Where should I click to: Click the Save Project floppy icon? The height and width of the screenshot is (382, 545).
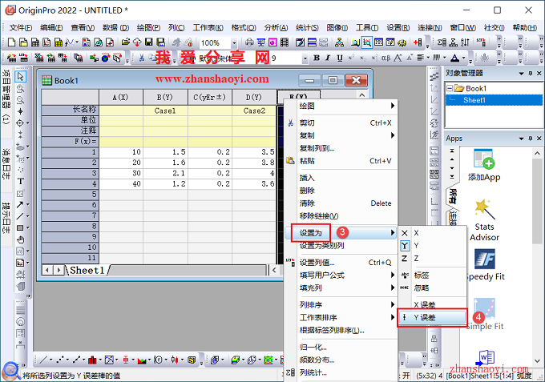pyautogui.click(x=149, y=42)
